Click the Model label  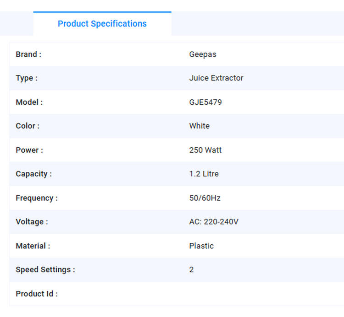click(29, 102)
